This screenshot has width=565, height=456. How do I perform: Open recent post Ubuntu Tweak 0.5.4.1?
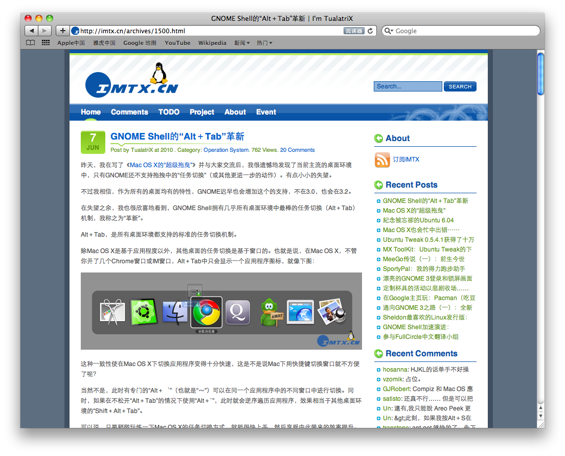tap(428, 240)
